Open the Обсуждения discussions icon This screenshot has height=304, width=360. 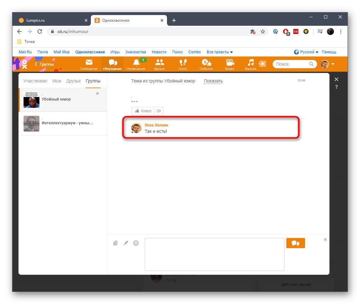[x=112, y=64]
